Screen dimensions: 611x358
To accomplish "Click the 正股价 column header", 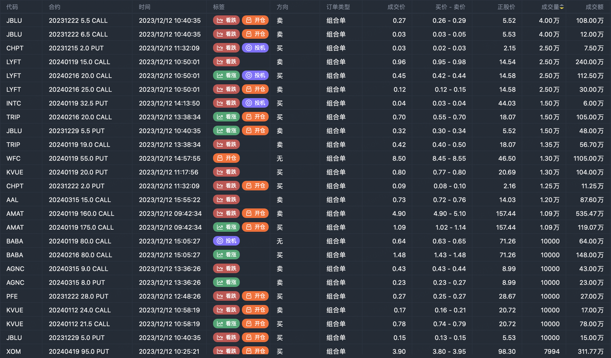I will pos(506,7).
